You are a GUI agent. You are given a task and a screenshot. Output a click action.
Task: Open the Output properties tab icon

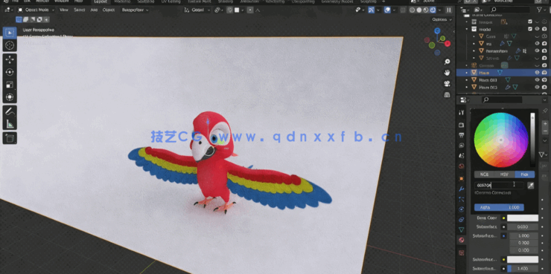[462, 135]
